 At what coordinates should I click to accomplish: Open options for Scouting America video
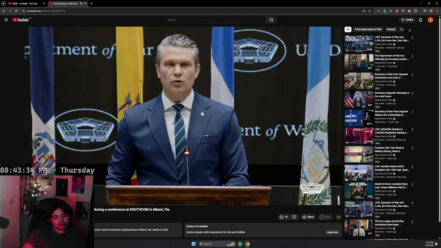[412, 56]
